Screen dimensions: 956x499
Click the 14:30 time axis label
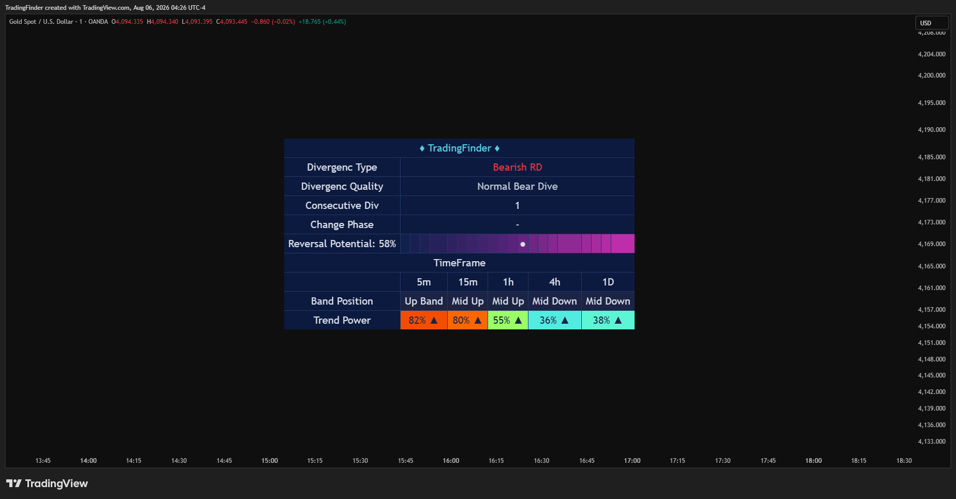click(x=179, y=461)
